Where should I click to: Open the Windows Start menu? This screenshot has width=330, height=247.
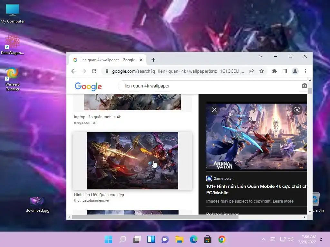click(109, 239)
